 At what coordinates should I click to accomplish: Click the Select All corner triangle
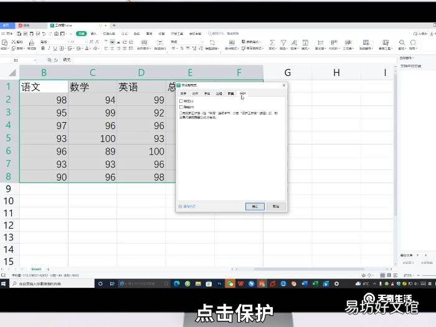tap(12, 73)
